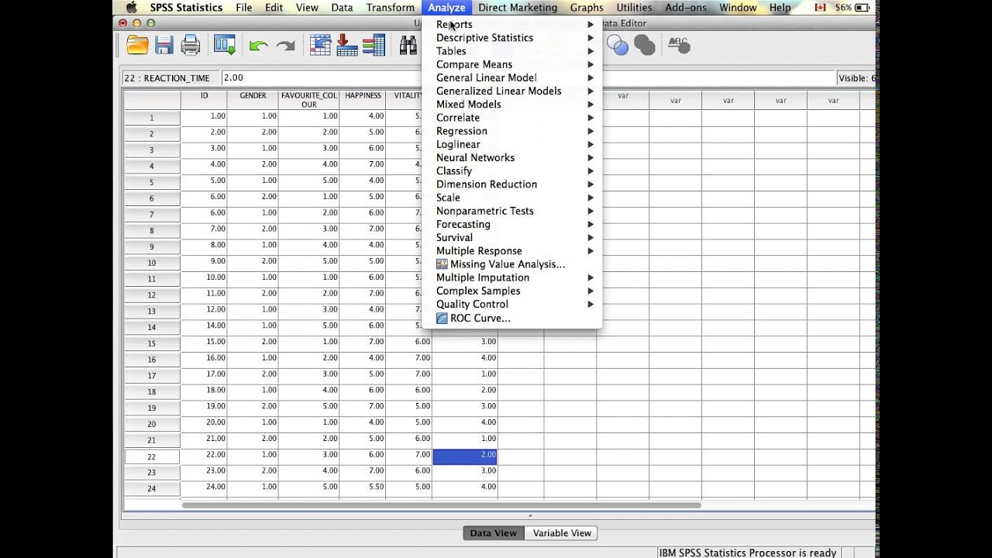
Task: Click the cell value entry field showing 2.00
Action: 528,78
